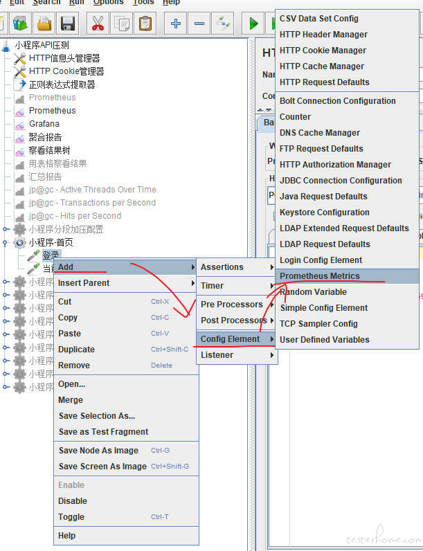Click the listener icon beside 察看结果树
Image resolution: width=423 pixels, height=551 pixels.
coord(20,151)
